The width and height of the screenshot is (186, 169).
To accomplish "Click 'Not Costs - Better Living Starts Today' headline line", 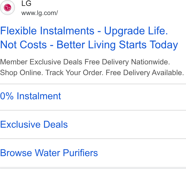I will tap(89, 45).
